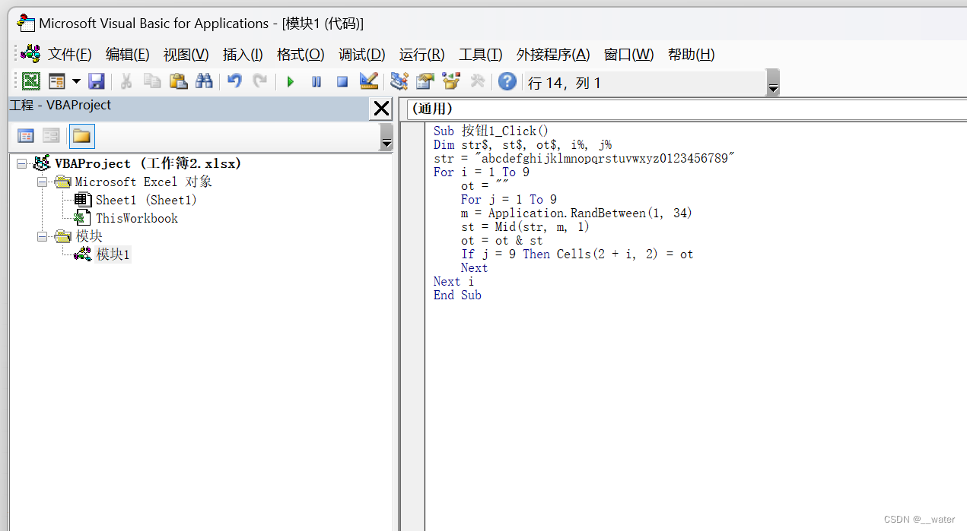Select Sheet1 (Sheet1) in project tree
Screen dimensions: 967x531
coord(146,200)
